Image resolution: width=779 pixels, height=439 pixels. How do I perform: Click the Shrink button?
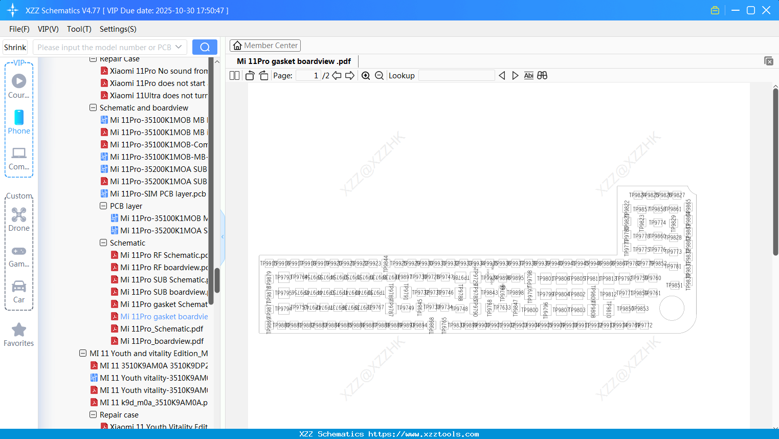point(15,47)
